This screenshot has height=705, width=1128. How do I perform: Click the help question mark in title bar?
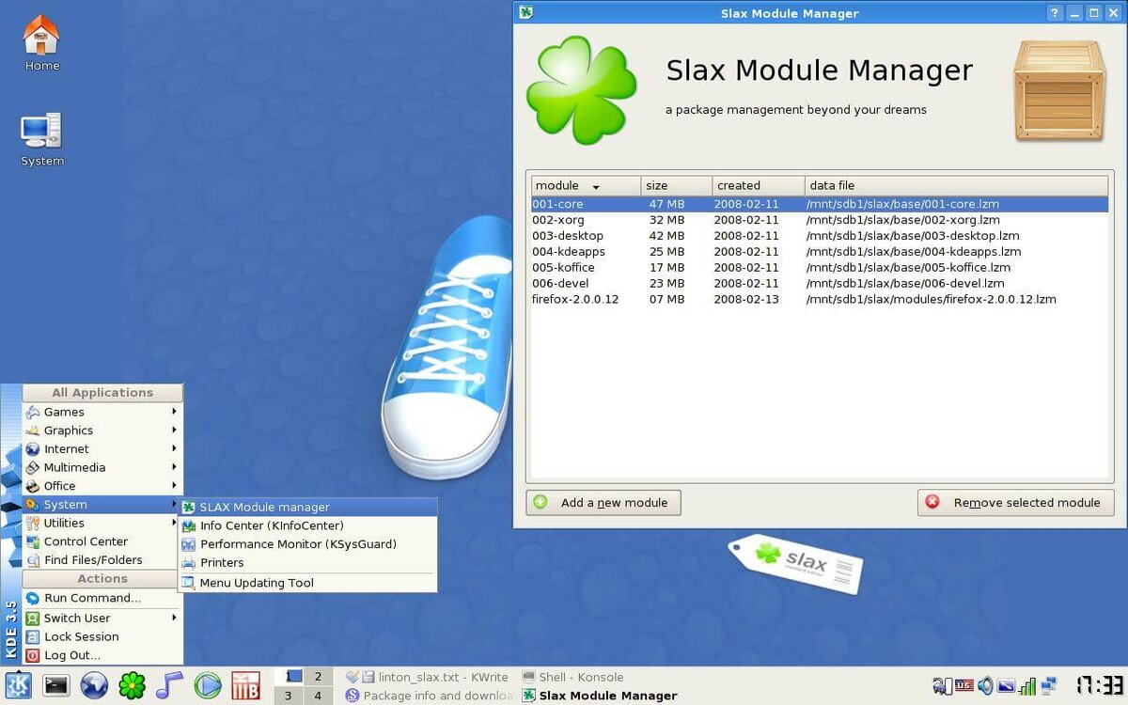pos(1055,13)
